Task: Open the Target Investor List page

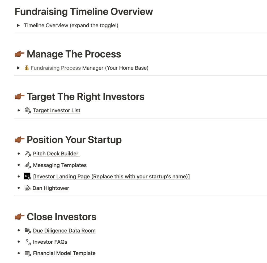Action: pos(57,110)
